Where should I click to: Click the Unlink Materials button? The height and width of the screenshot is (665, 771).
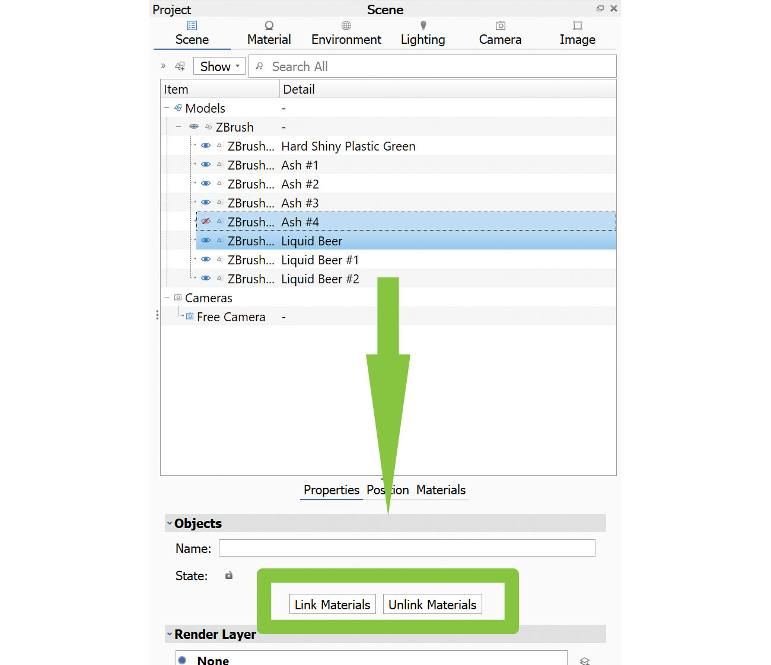click(432, 604)
